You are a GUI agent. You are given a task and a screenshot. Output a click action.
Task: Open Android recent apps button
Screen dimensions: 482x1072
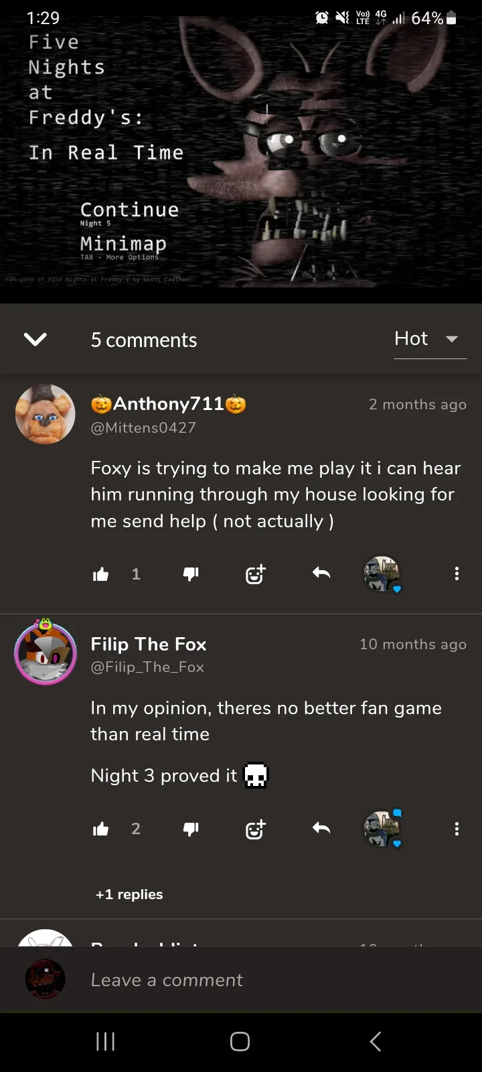(x=106, y=1041)
